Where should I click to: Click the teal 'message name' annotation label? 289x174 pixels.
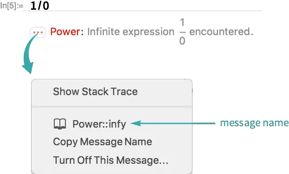pos(254,123)
